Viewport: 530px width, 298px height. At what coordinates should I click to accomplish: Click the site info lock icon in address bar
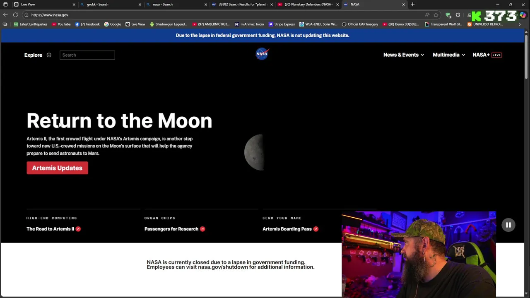click(x=26, y=15)
